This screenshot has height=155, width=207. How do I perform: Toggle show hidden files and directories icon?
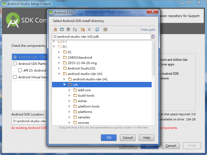105,29
